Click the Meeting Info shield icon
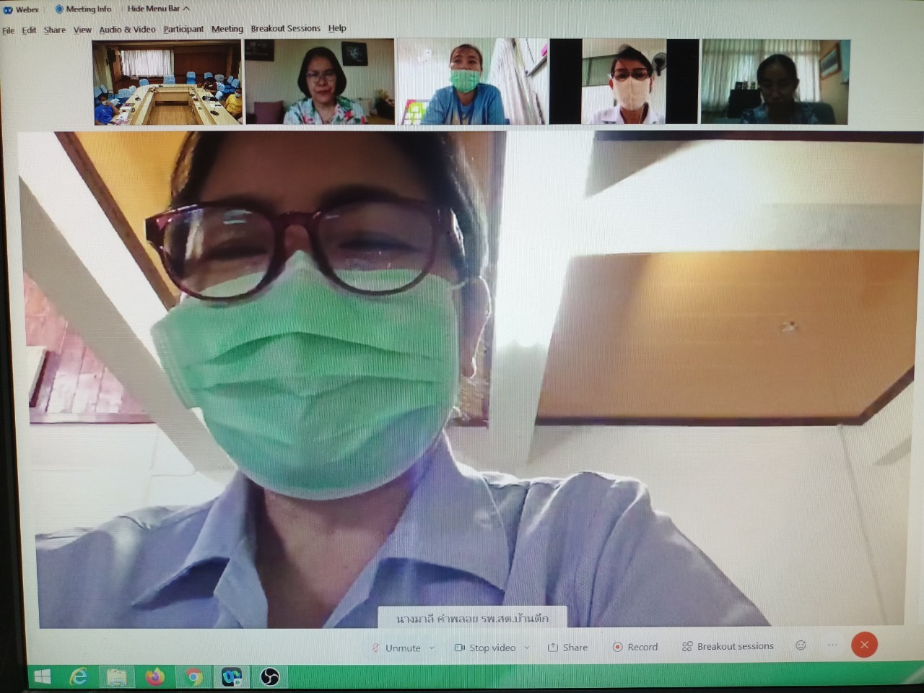The width and height of the screenshot is (924, 693). coord(59,9)
